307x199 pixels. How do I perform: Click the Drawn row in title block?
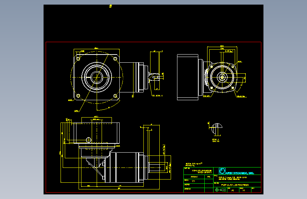point(199,181)
